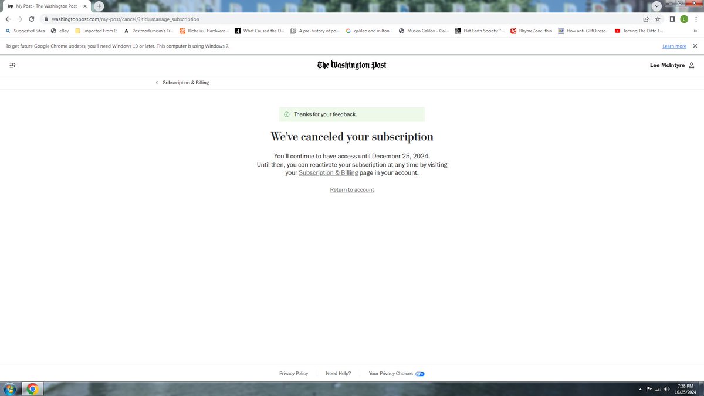This screenshot has height=396, width=704.
Task: Open the network signal tray icon
Action: coord(658,389)
